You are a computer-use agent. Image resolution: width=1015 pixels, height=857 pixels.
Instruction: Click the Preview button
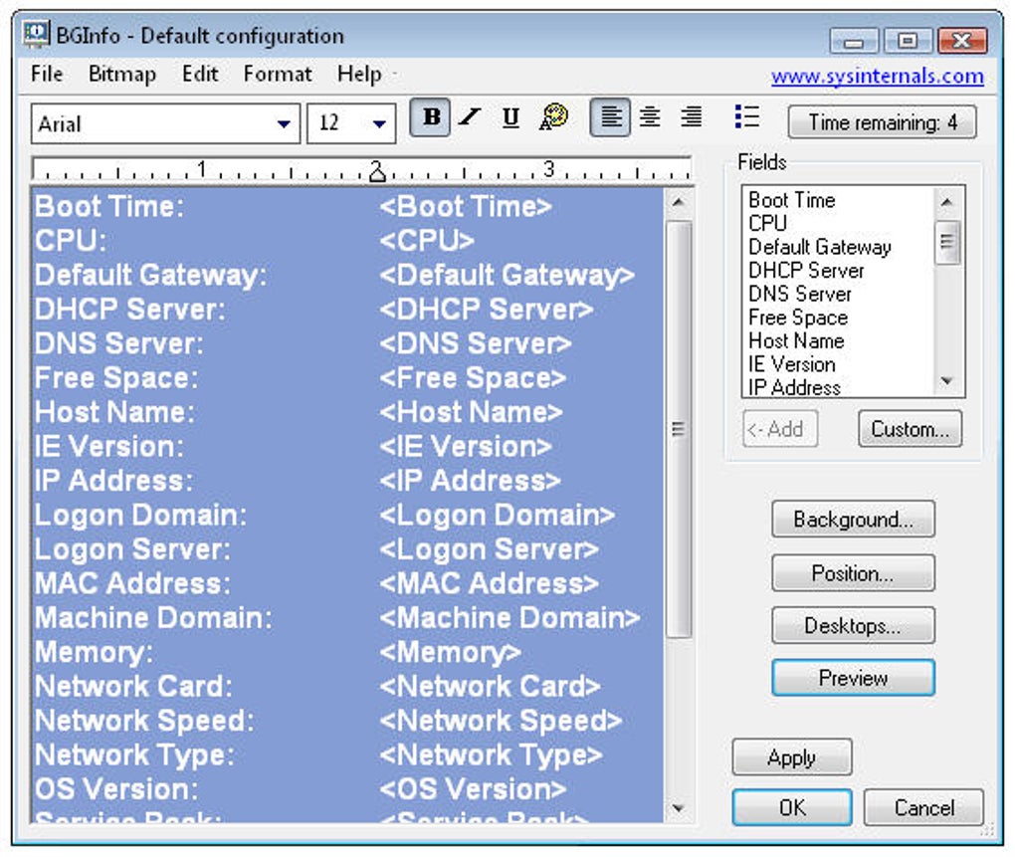pyautogui.click(x=853, y=678)
